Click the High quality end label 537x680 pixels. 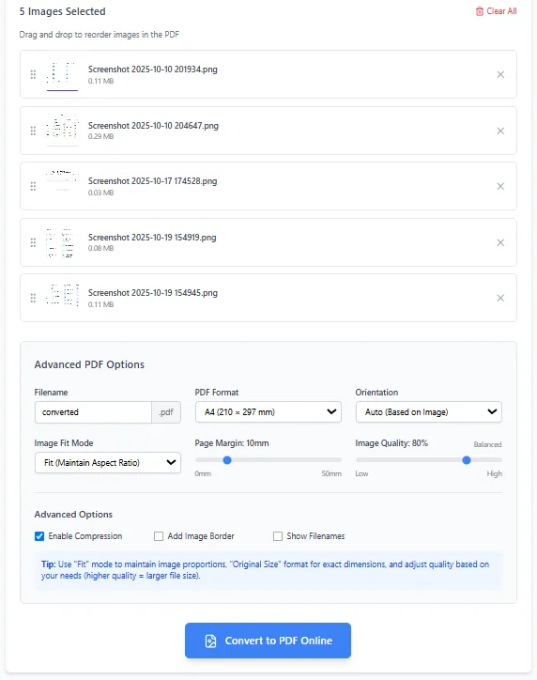point(494,474)
